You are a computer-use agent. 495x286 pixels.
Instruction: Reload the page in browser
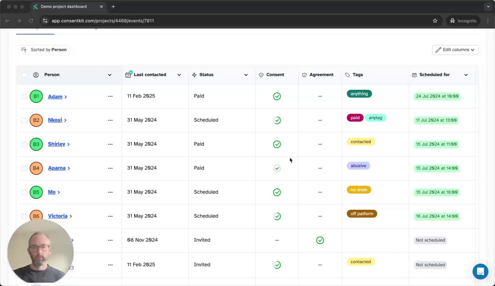click(x=31, y=21)
